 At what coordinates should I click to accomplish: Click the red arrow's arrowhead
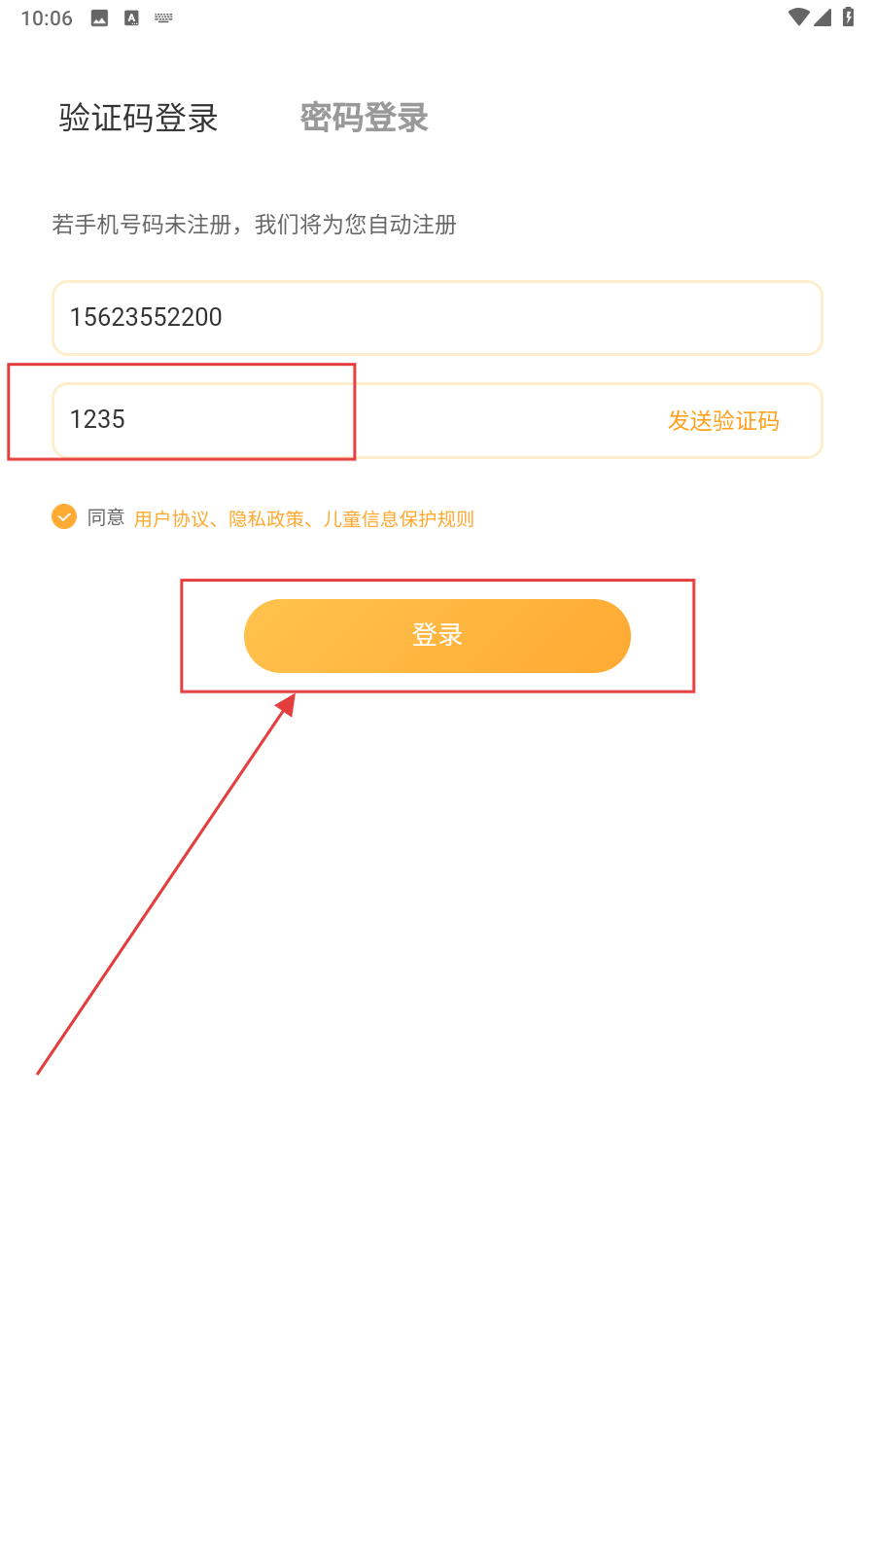point(286,704)
